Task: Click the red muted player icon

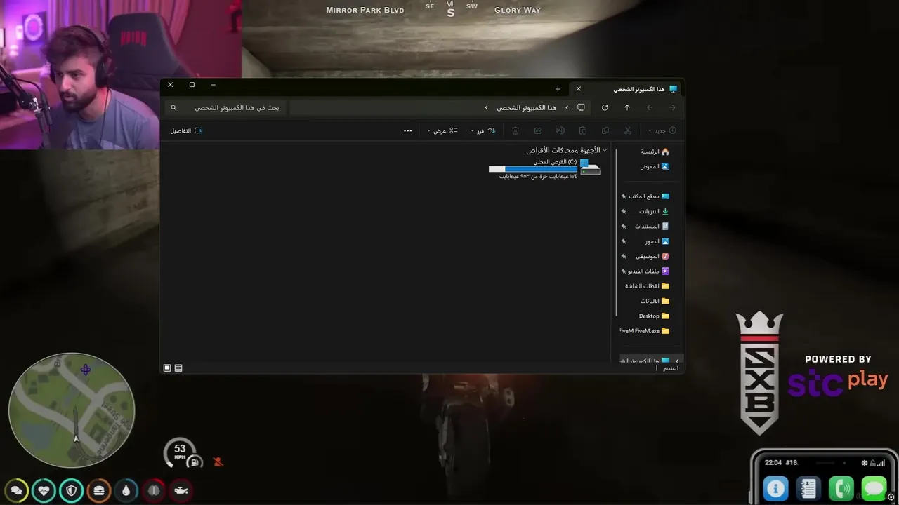Action: point(218,462)
